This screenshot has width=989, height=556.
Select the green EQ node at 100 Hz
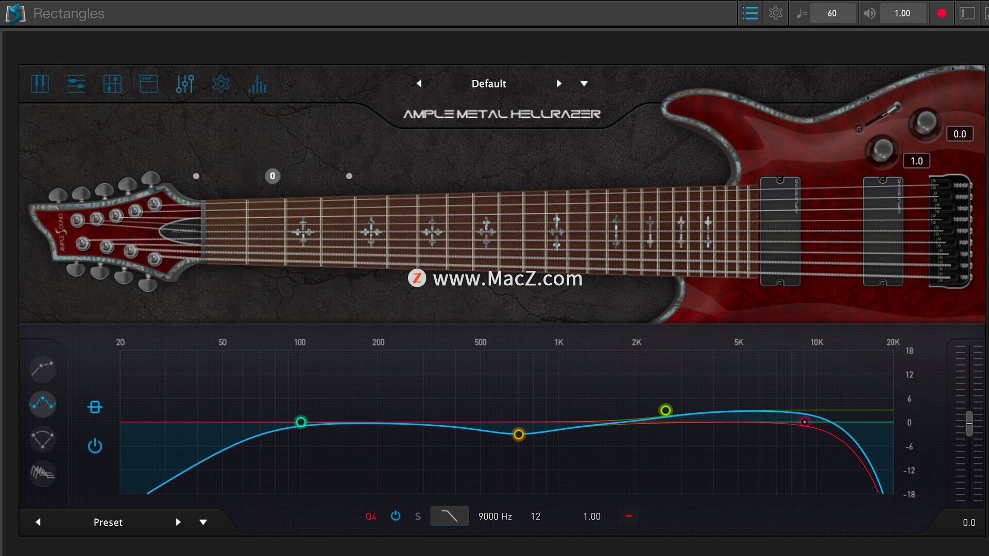pyautogui.click(x=301, y=422)
